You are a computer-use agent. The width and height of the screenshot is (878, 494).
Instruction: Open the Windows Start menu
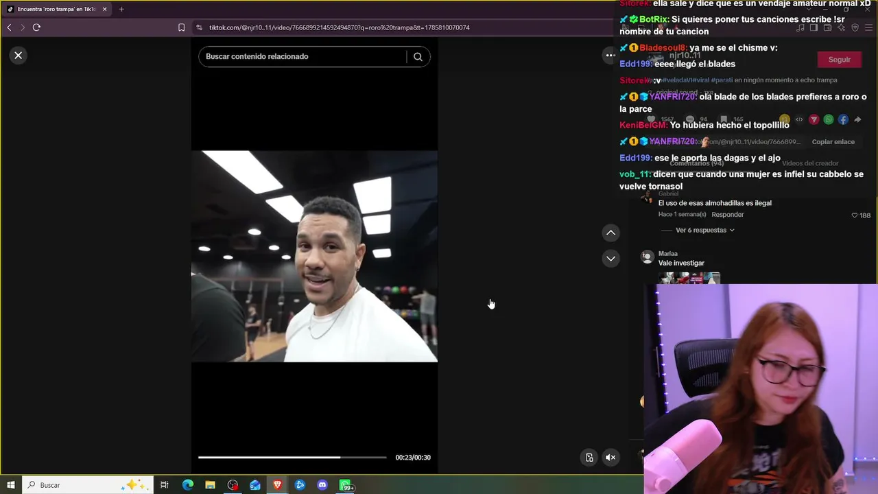[x=10, y=485]
